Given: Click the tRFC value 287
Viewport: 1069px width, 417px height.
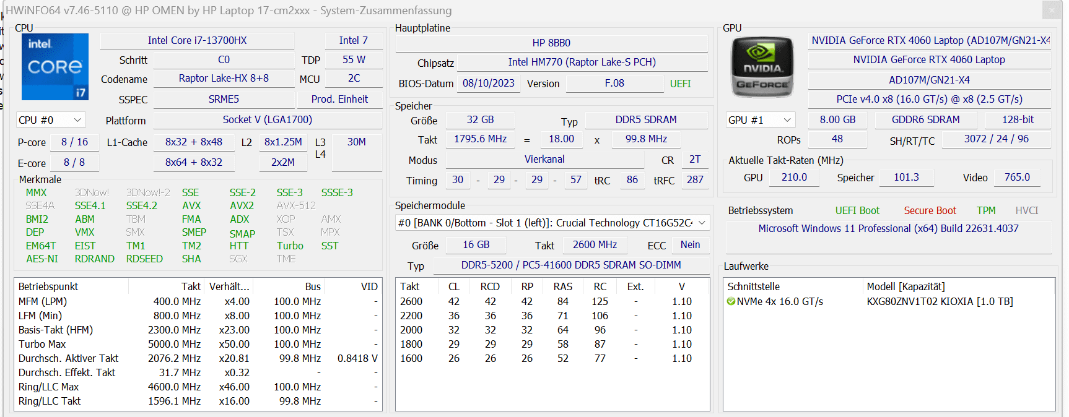Looking at the screenshot, I should point(695,179).
